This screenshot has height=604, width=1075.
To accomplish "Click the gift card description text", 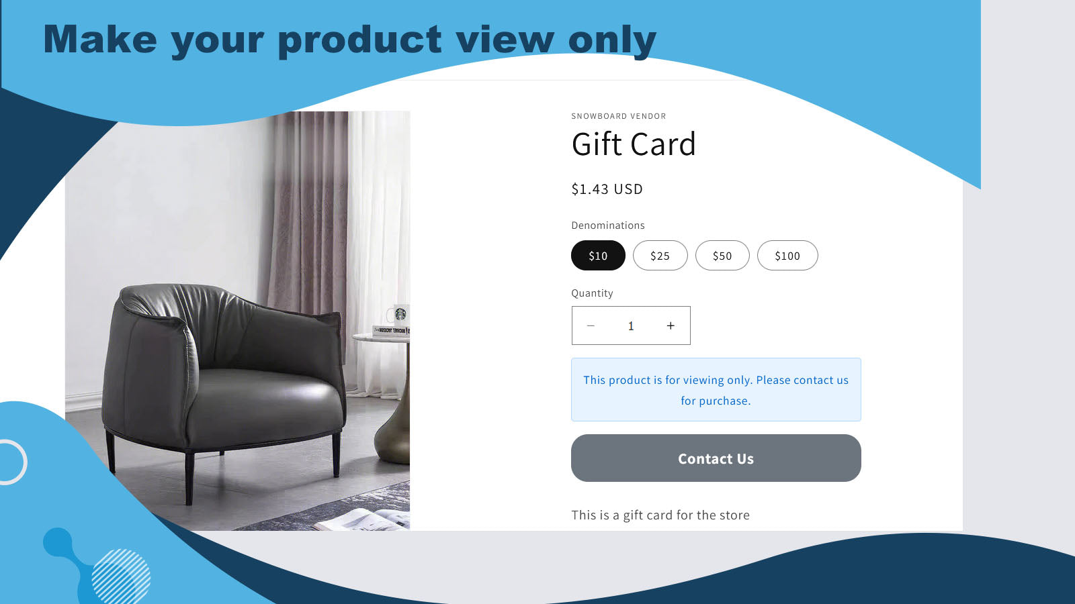I will (x=660, y=515).
